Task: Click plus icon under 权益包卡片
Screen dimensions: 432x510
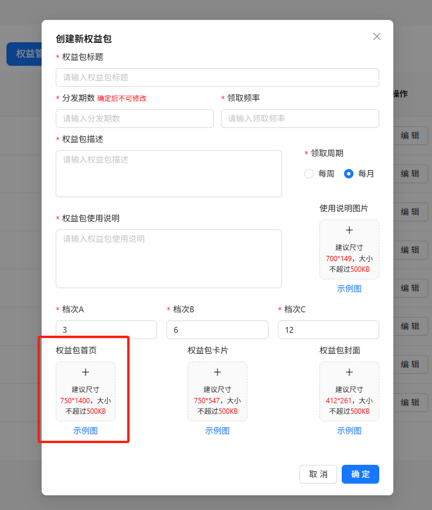Action: [217, 372]
